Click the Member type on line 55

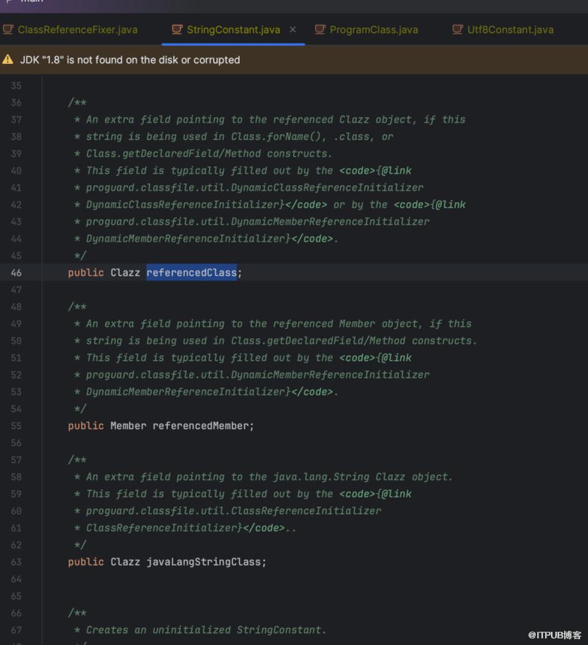point(128,426)
